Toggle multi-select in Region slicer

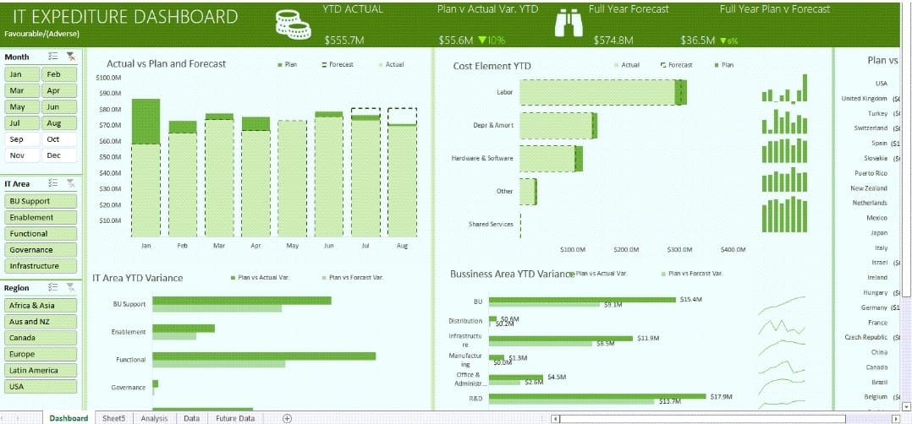pos(53,287)
